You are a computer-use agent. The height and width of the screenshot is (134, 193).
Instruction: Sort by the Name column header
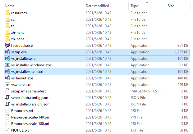[x=10, y=6]
